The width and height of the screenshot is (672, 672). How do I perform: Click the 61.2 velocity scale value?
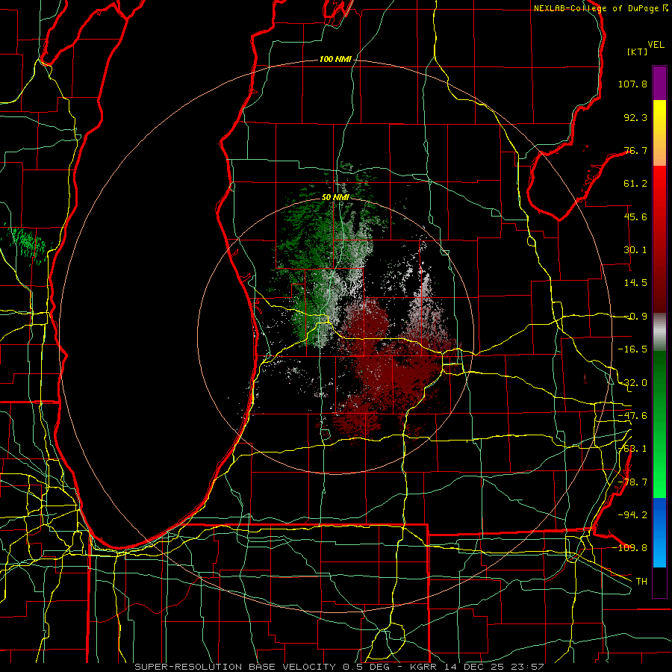pyautogui.click(x=635, y=184)
